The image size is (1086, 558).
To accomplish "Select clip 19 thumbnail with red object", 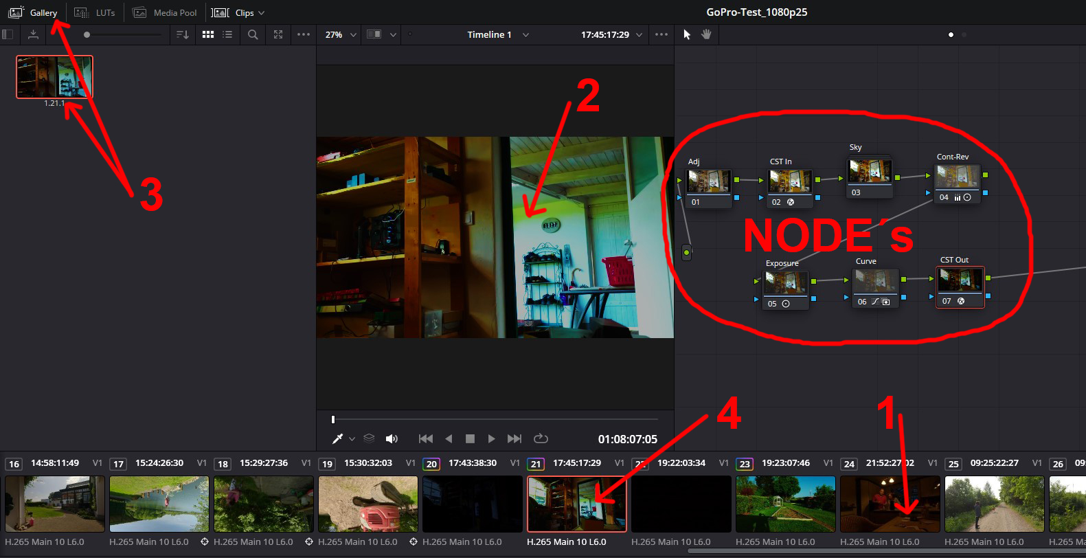I will [x=368, y=504].
